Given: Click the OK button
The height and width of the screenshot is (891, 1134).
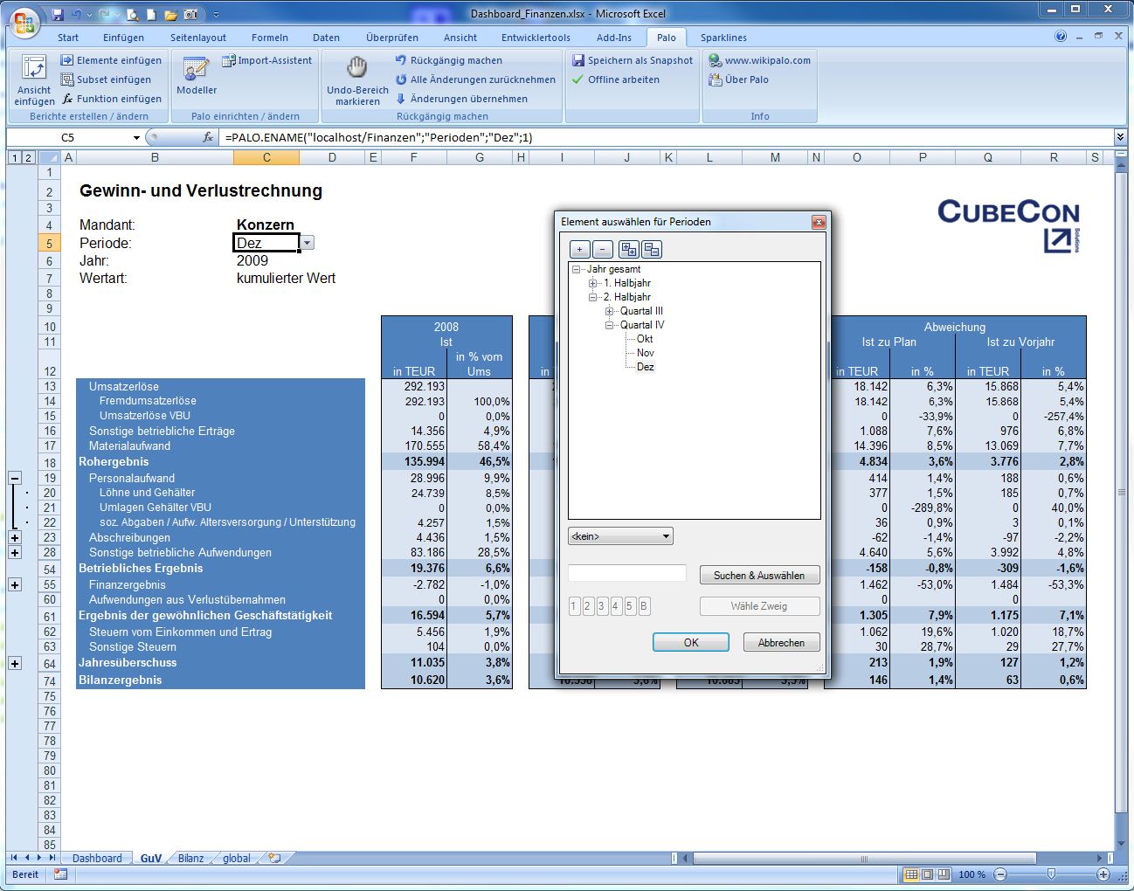Looking at the screenshot, I should (690, 642).
